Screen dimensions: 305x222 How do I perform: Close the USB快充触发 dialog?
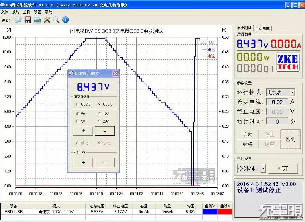coord(115,73)
